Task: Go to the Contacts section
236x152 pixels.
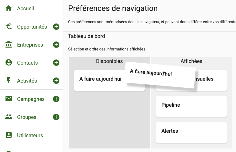Action: click(27, 63)
